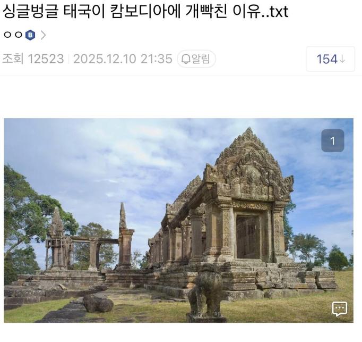Click the 조회 12523 view count
Image resolution: width=362 pixels, height=342 pixels.
point(33,59)
